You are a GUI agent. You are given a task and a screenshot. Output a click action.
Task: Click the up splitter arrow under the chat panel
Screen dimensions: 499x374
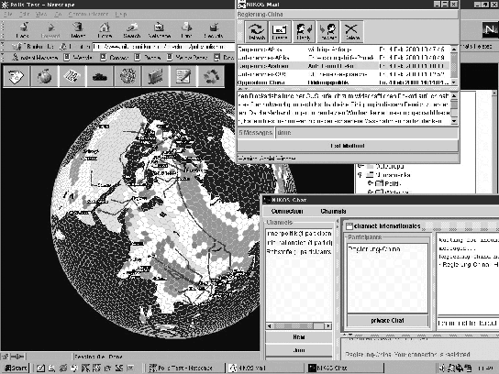tap(344, 335)
